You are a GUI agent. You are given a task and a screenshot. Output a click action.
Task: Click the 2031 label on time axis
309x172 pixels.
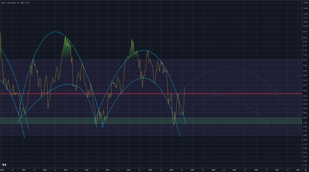(x=277, y=170)
